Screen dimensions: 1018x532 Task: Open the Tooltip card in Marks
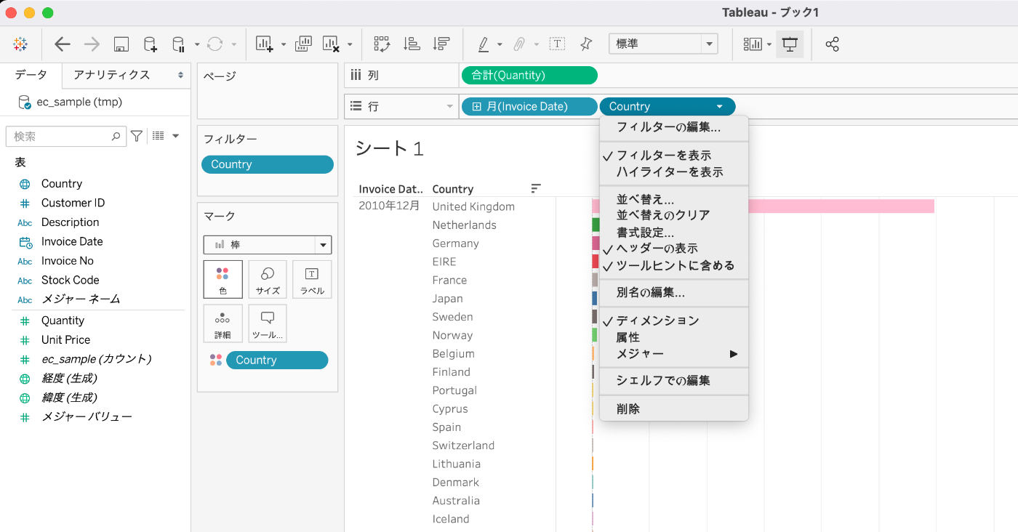(268, 323)
